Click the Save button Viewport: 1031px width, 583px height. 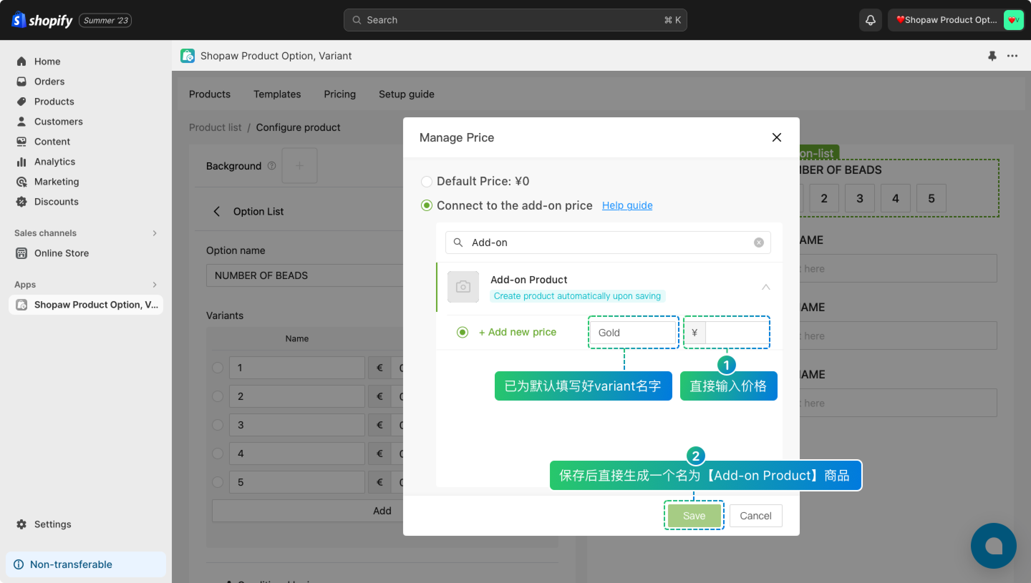[x=694, y=516]
